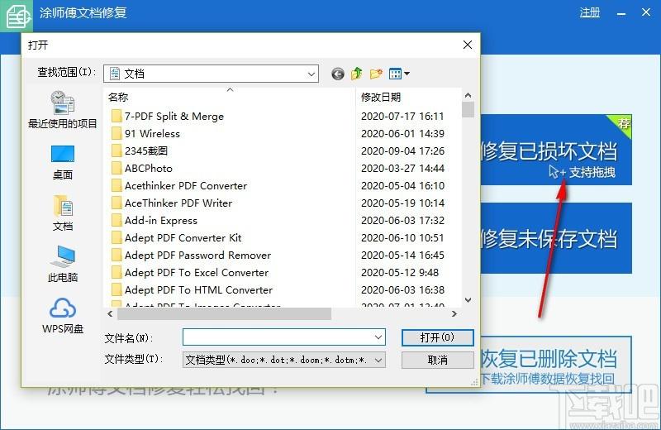The image size is (661, 430).
Task: Select Adept PDF To Excel Converter folder icon
Action: click(117, 272)
